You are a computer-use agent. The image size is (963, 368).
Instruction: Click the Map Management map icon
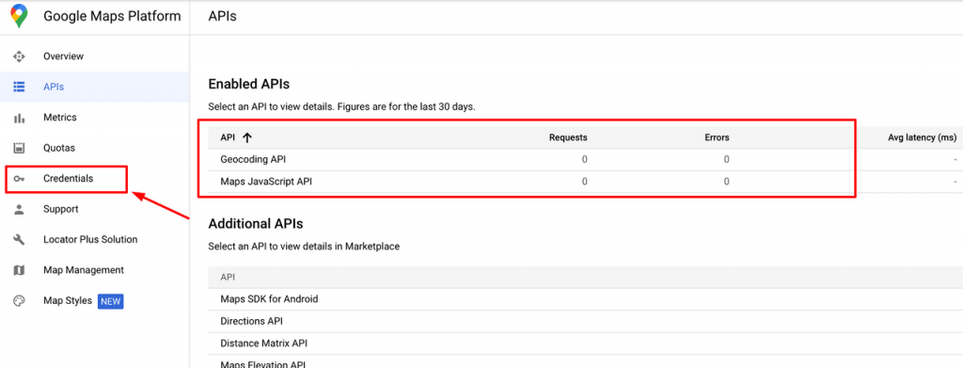19,270
